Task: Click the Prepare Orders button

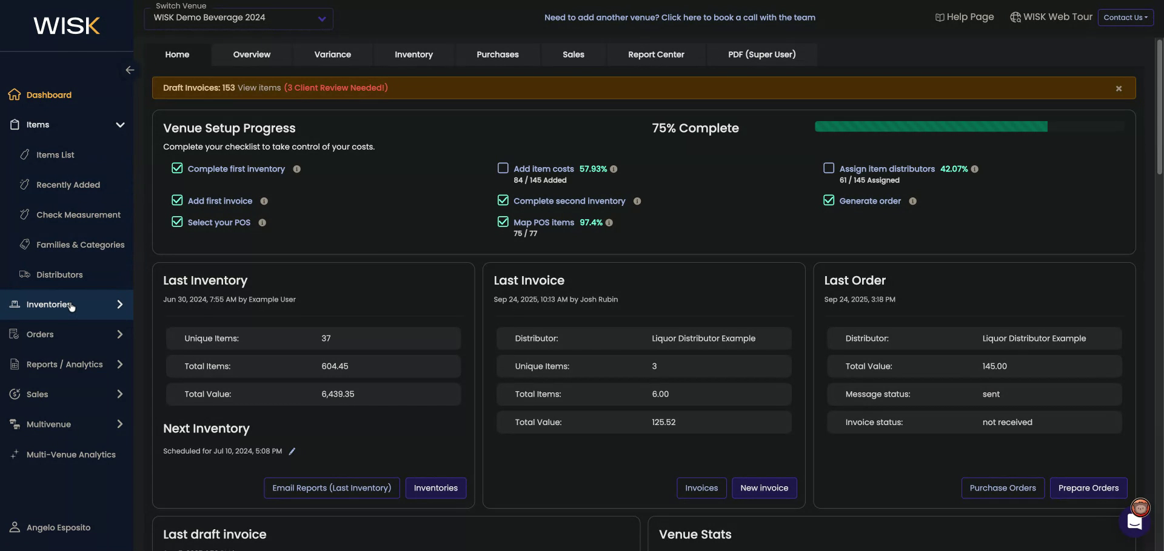Action: (1088, 488)
